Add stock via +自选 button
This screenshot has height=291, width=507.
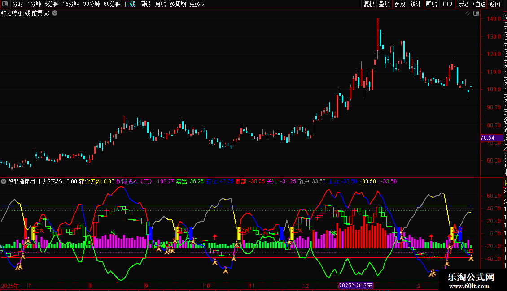click(479, 4)
